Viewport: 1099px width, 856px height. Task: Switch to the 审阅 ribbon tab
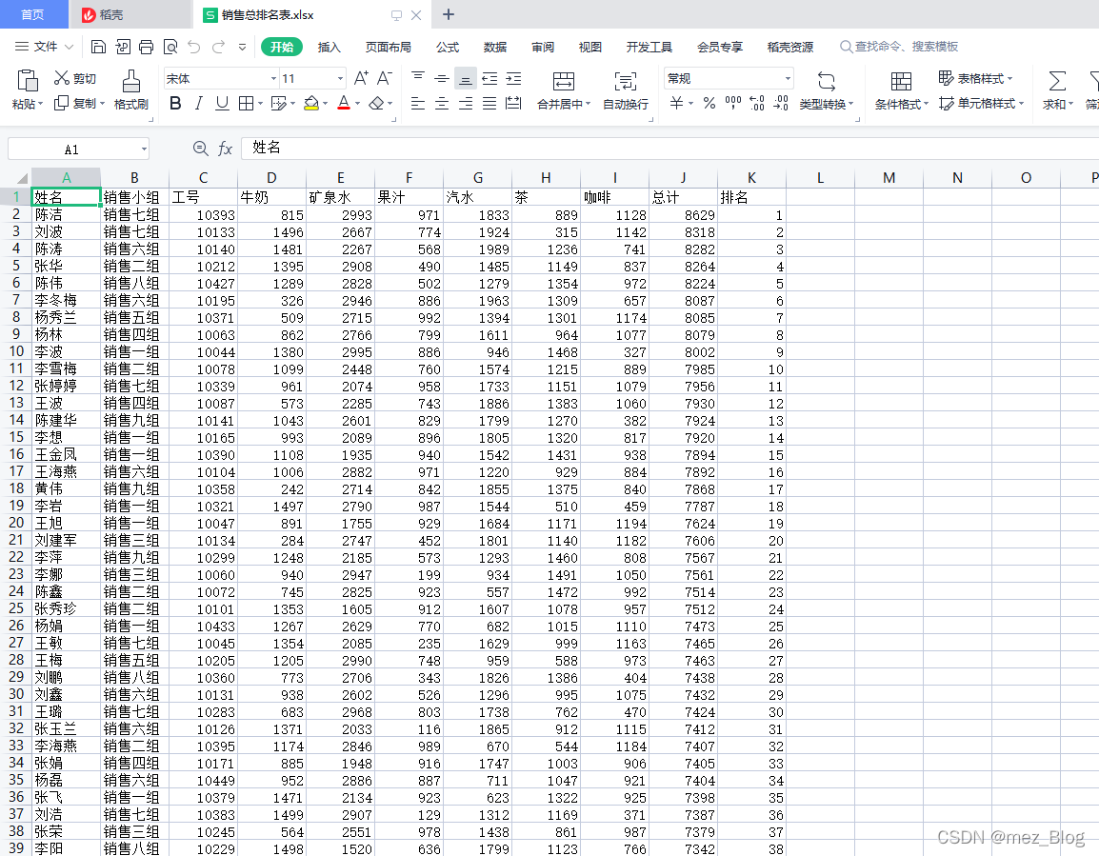(x=543, y=47)
